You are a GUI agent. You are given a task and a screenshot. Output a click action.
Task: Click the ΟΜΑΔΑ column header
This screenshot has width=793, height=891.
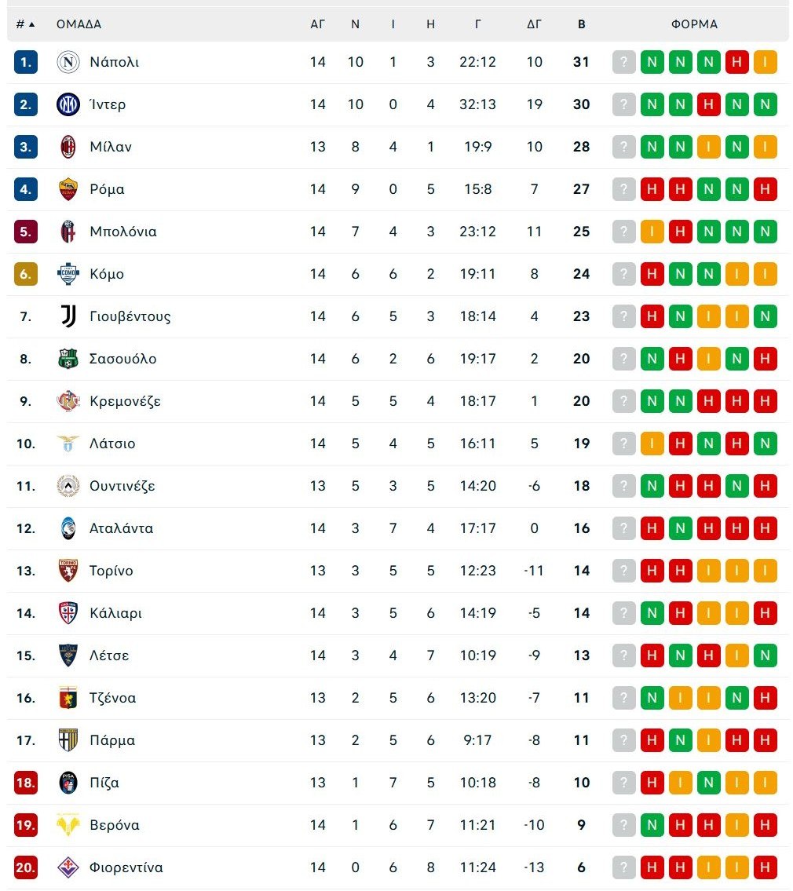coord(78,24)
